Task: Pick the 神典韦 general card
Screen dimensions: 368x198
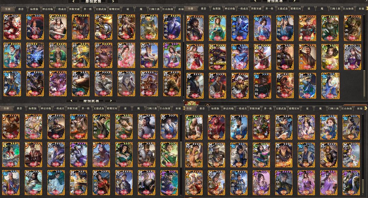Action: [104, 55]
